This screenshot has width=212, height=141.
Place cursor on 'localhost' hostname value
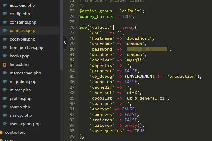[138, 38]
